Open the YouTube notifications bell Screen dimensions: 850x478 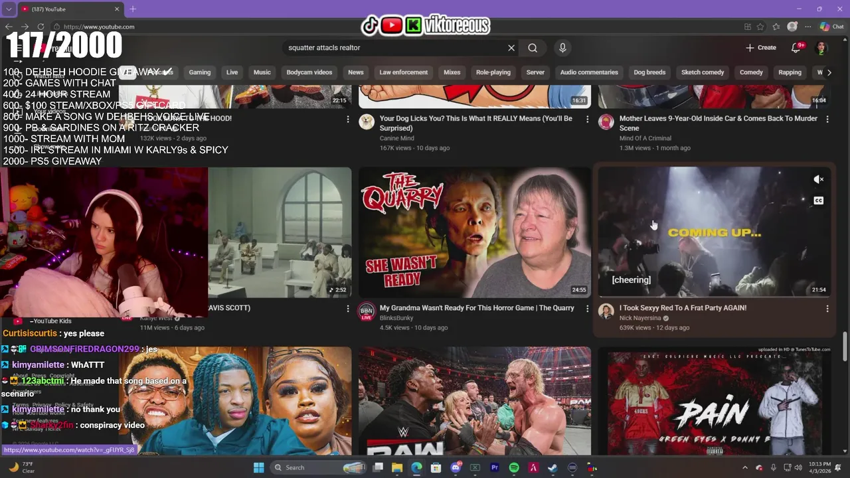coord(796,48)
